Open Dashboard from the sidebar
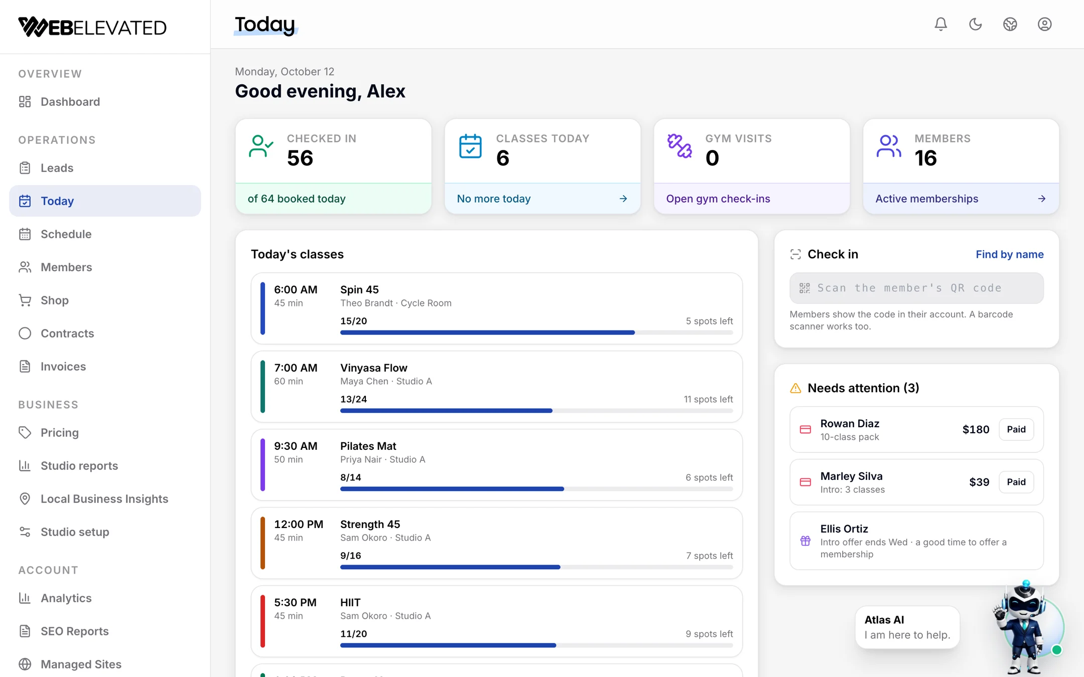 pyautogui.click(x=105, y=102)
